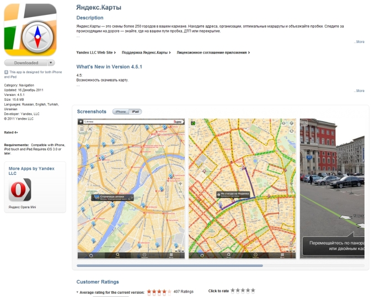Open the dropdown arrow next to Downloaded
Image resolution: width=375 pixels, height=297 pixels.
(52, 63)
